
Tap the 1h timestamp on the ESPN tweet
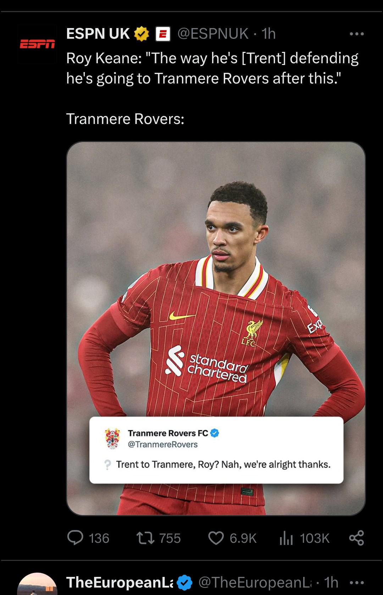pos(268,34)
